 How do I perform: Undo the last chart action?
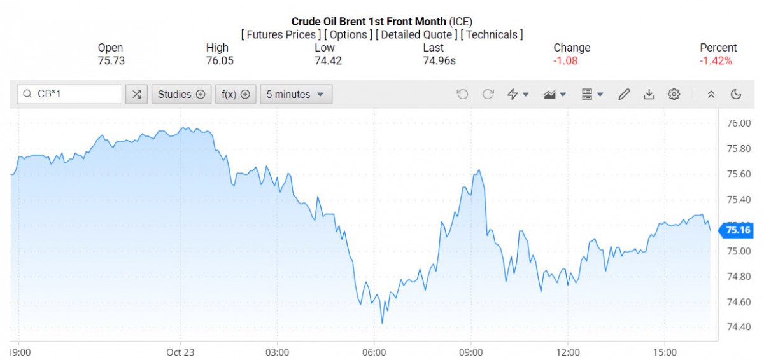coord(462,94)
